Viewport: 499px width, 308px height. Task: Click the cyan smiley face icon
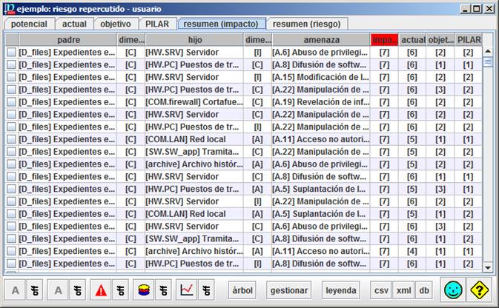[453, 290]
